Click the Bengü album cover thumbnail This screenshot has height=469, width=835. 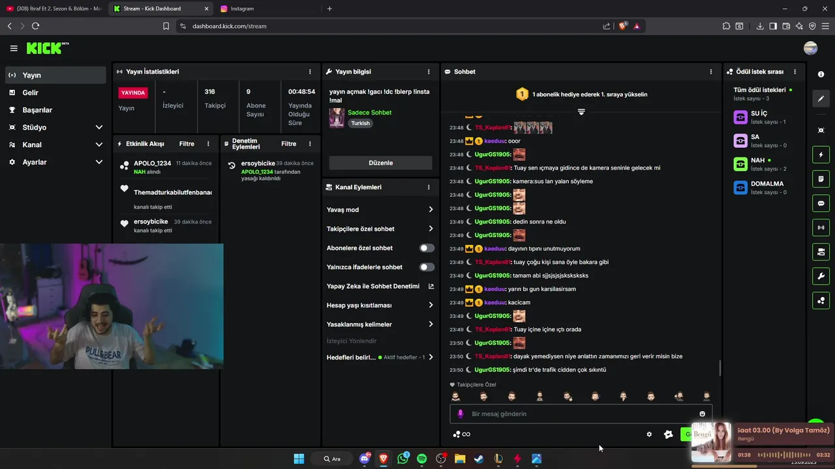tap(712, 442)
